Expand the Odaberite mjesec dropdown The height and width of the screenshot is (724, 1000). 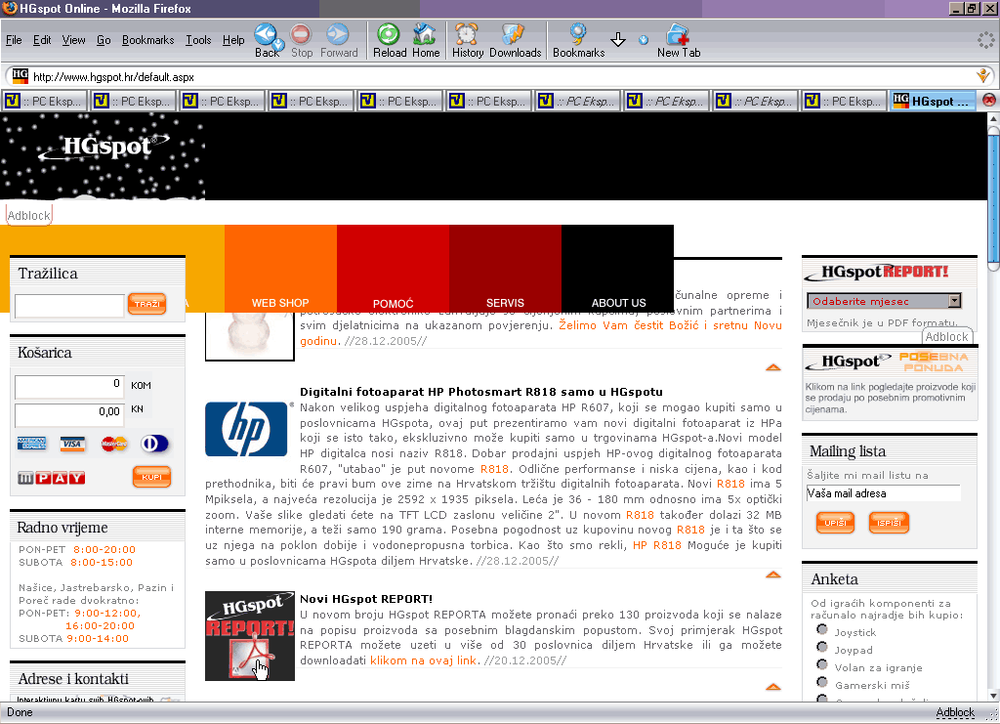954,301
